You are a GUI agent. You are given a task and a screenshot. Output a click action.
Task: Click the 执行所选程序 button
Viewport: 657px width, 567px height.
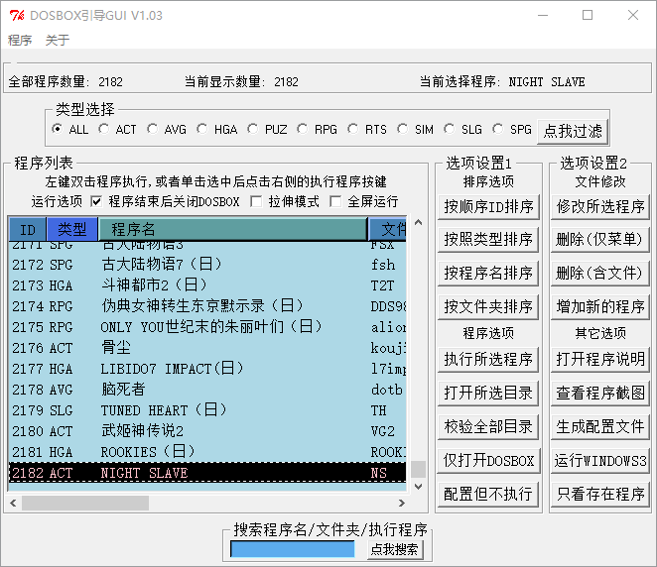[488, 360]
